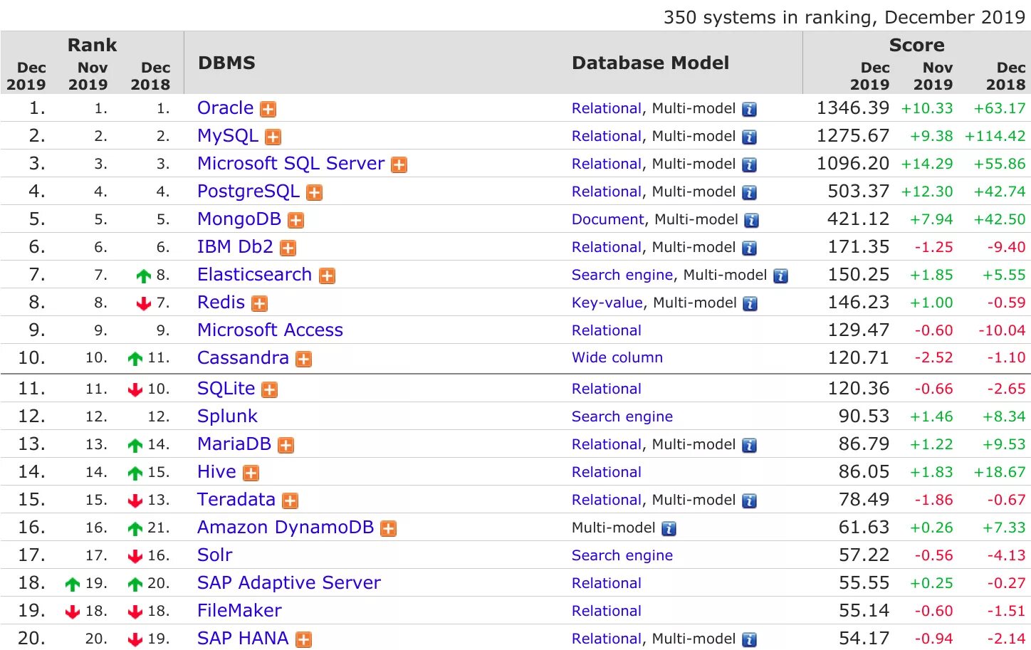Open the Elasticsearch link
This screenshot has width=1031, height=650.
point(255,275)
